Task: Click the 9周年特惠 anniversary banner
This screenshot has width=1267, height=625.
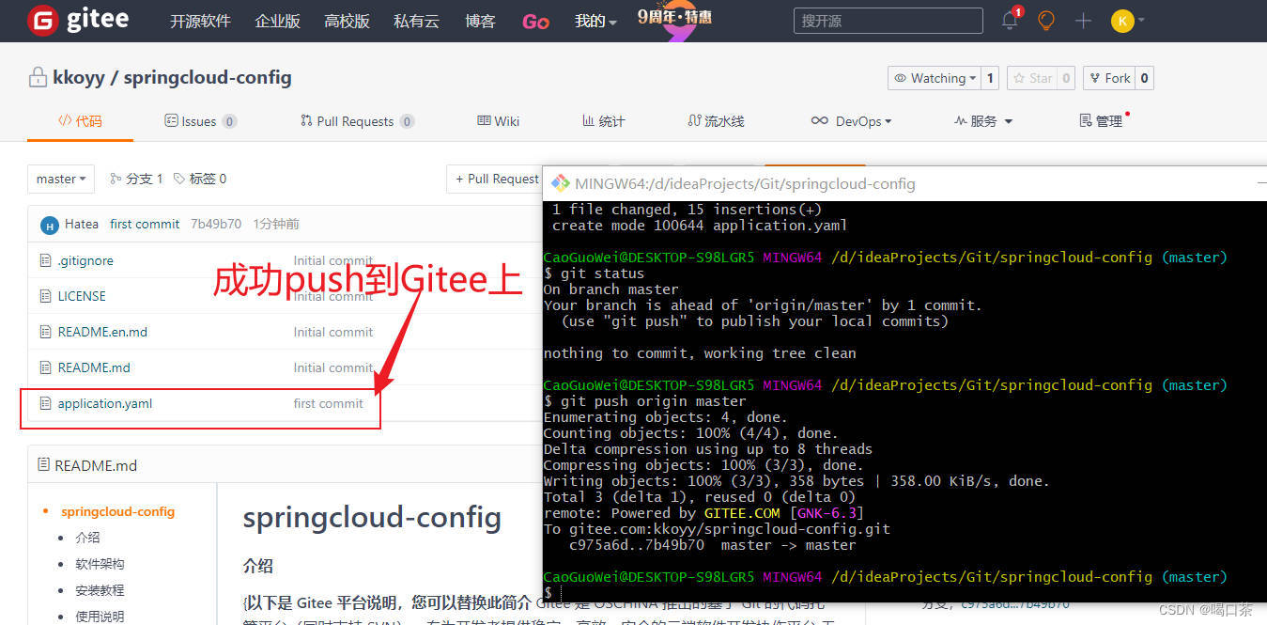Action: point(674,19)
